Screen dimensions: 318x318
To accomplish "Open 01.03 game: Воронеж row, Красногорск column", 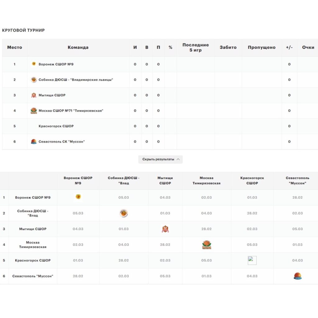I will [x=252, y=198].
